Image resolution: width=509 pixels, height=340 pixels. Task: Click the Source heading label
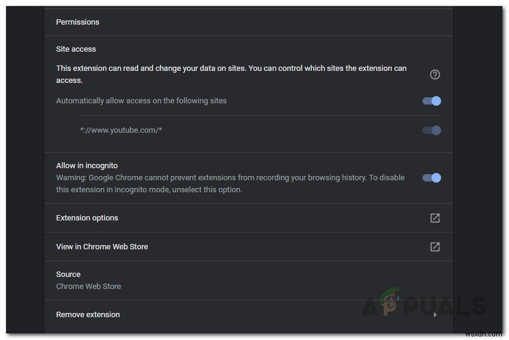(x=68, y=275)
